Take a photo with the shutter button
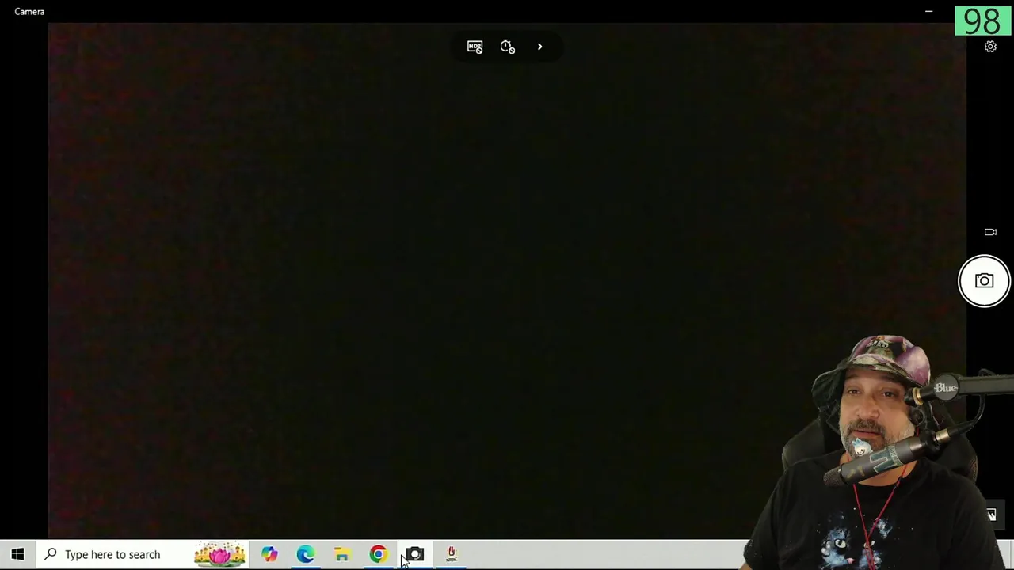This screenshot has width=1014, height=570. coord(984,281)
